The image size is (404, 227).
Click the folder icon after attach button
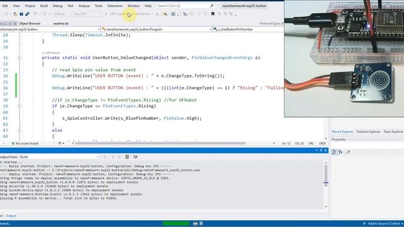(165, 14)
